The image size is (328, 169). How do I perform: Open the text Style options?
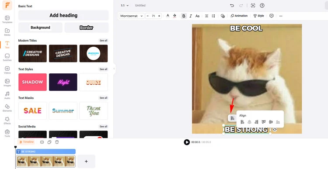[x=258, y=16]
